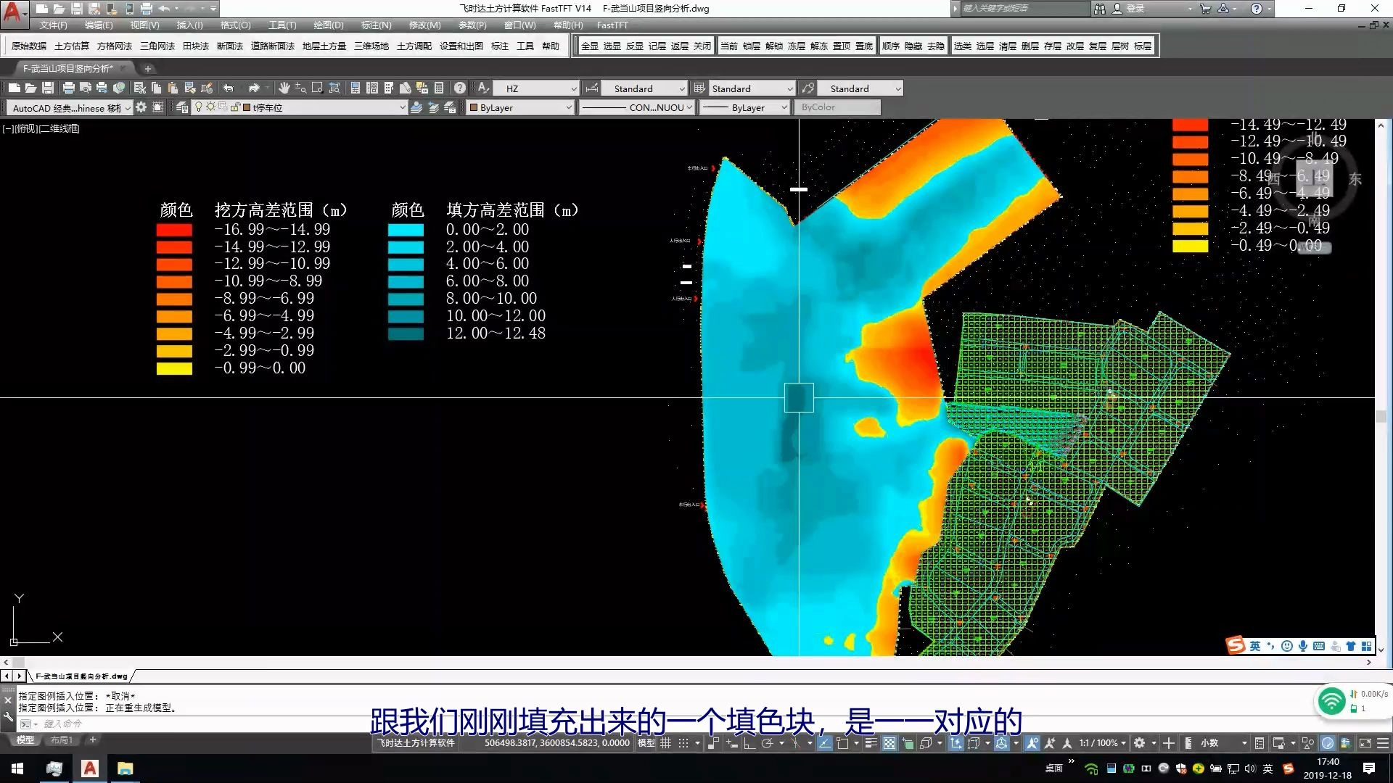Toggle layer light bulb on/off icon
1393x783 pixels.
[x=199, y=107]
